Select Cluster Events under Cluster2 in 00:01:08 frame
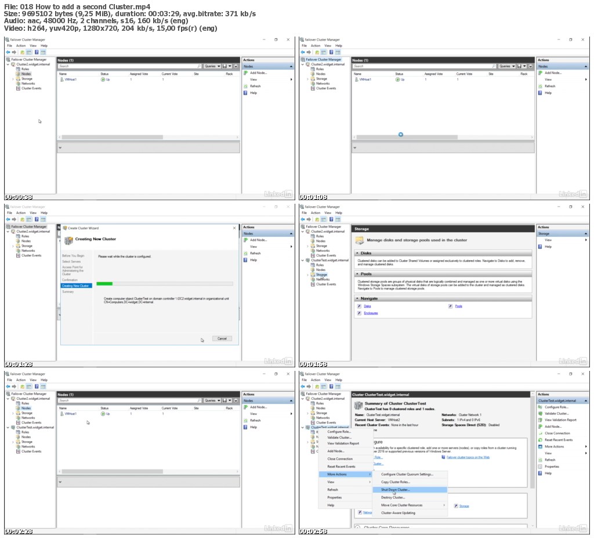Screen dimensions: 594x538 pos(326,88)
